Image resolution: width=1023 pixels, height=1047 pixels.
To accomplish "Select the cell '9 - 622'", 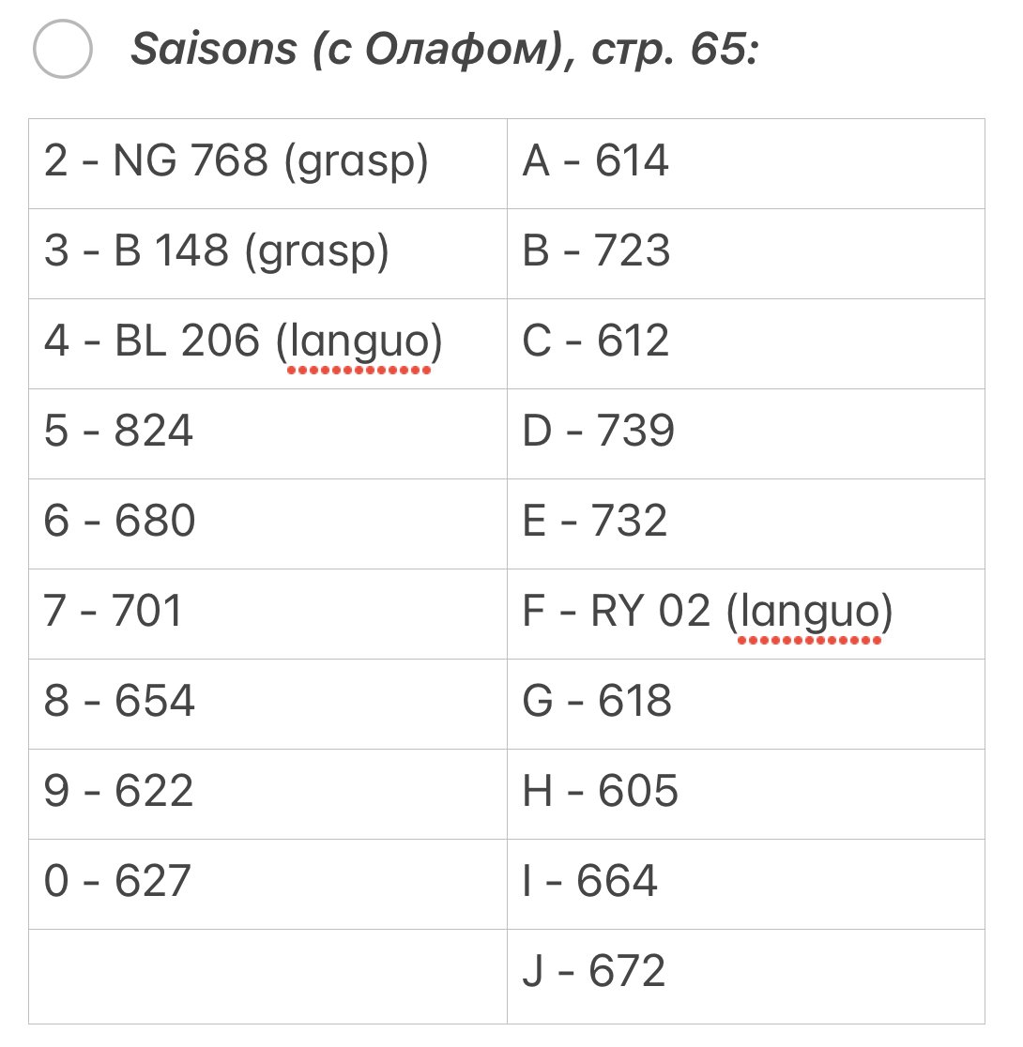I will 267,795.
